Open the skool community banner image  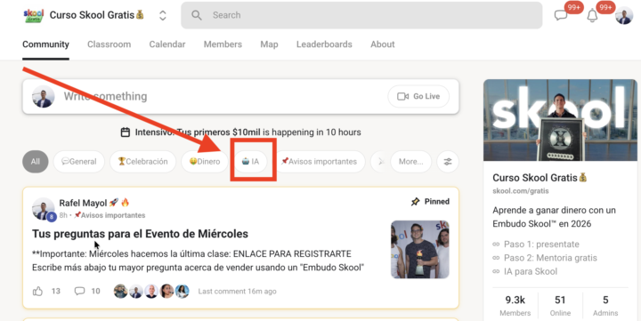pos(560,120)
